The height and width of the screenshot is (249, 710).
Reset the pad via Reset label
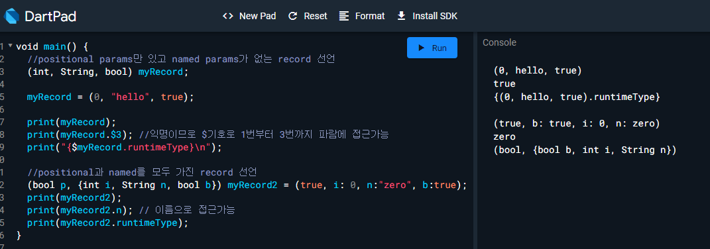(316, 16)
